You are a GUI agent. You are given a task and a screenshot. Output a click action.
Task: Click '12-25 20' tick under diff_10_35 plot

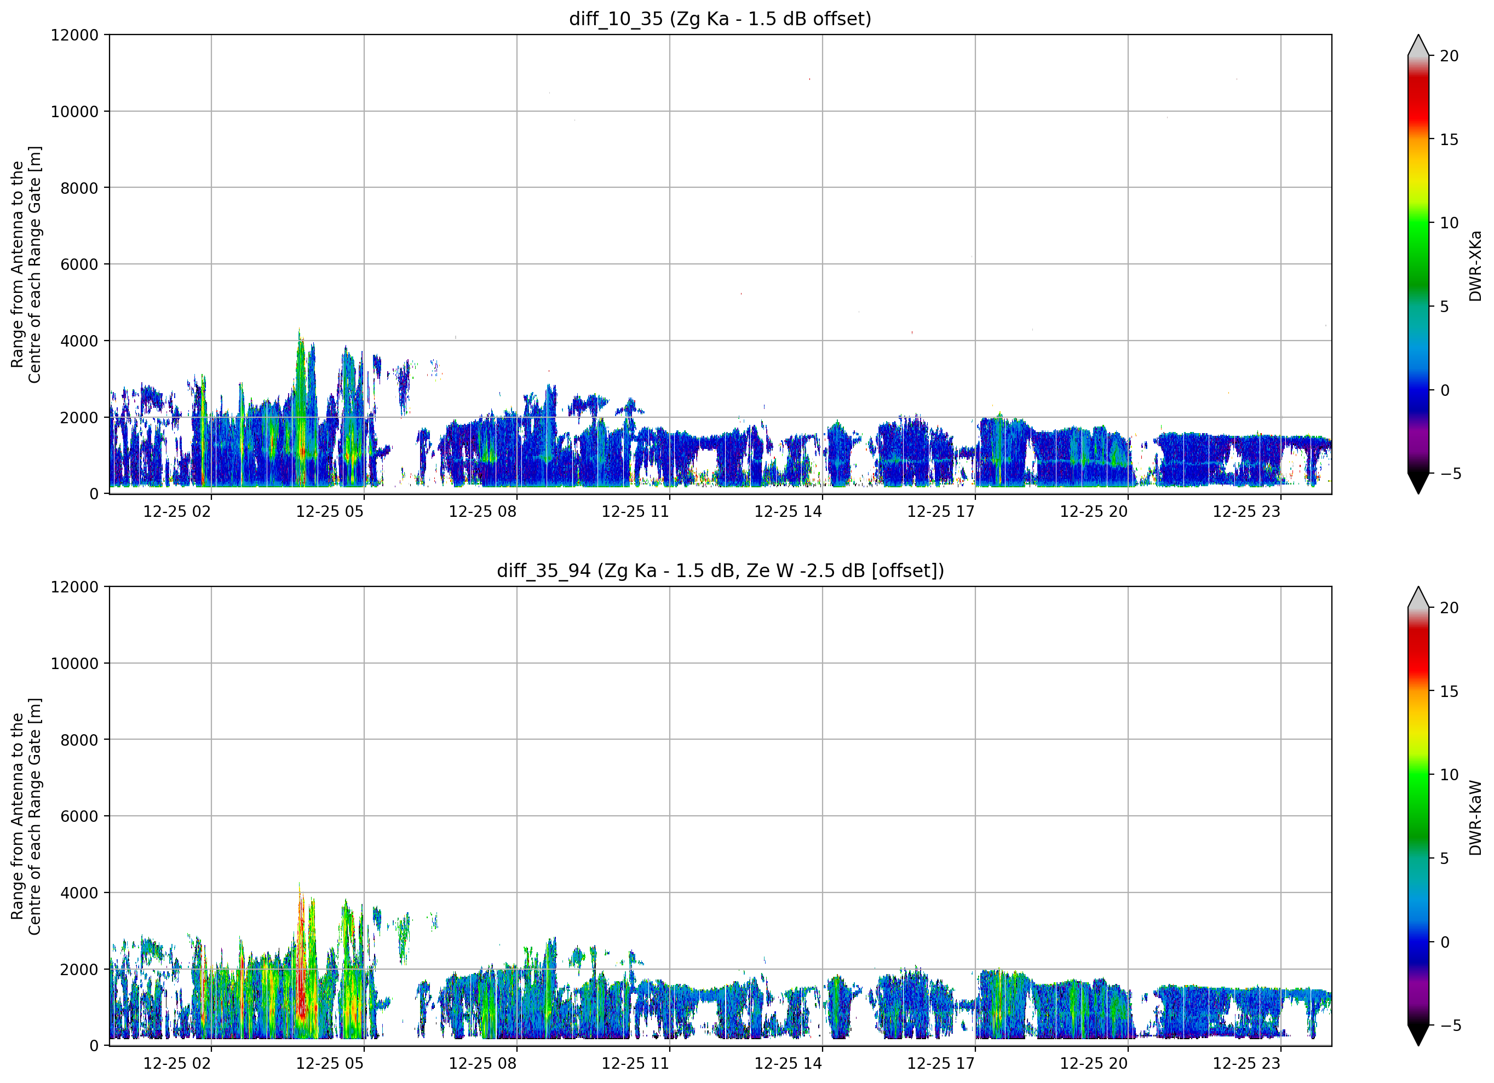tap(1094, 511)
